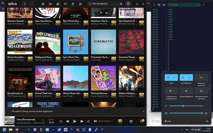This screenshot has height=133, width=213.
Task: Open Greatest Movie Soundtracks piano album
Action: tap(132, 42)
